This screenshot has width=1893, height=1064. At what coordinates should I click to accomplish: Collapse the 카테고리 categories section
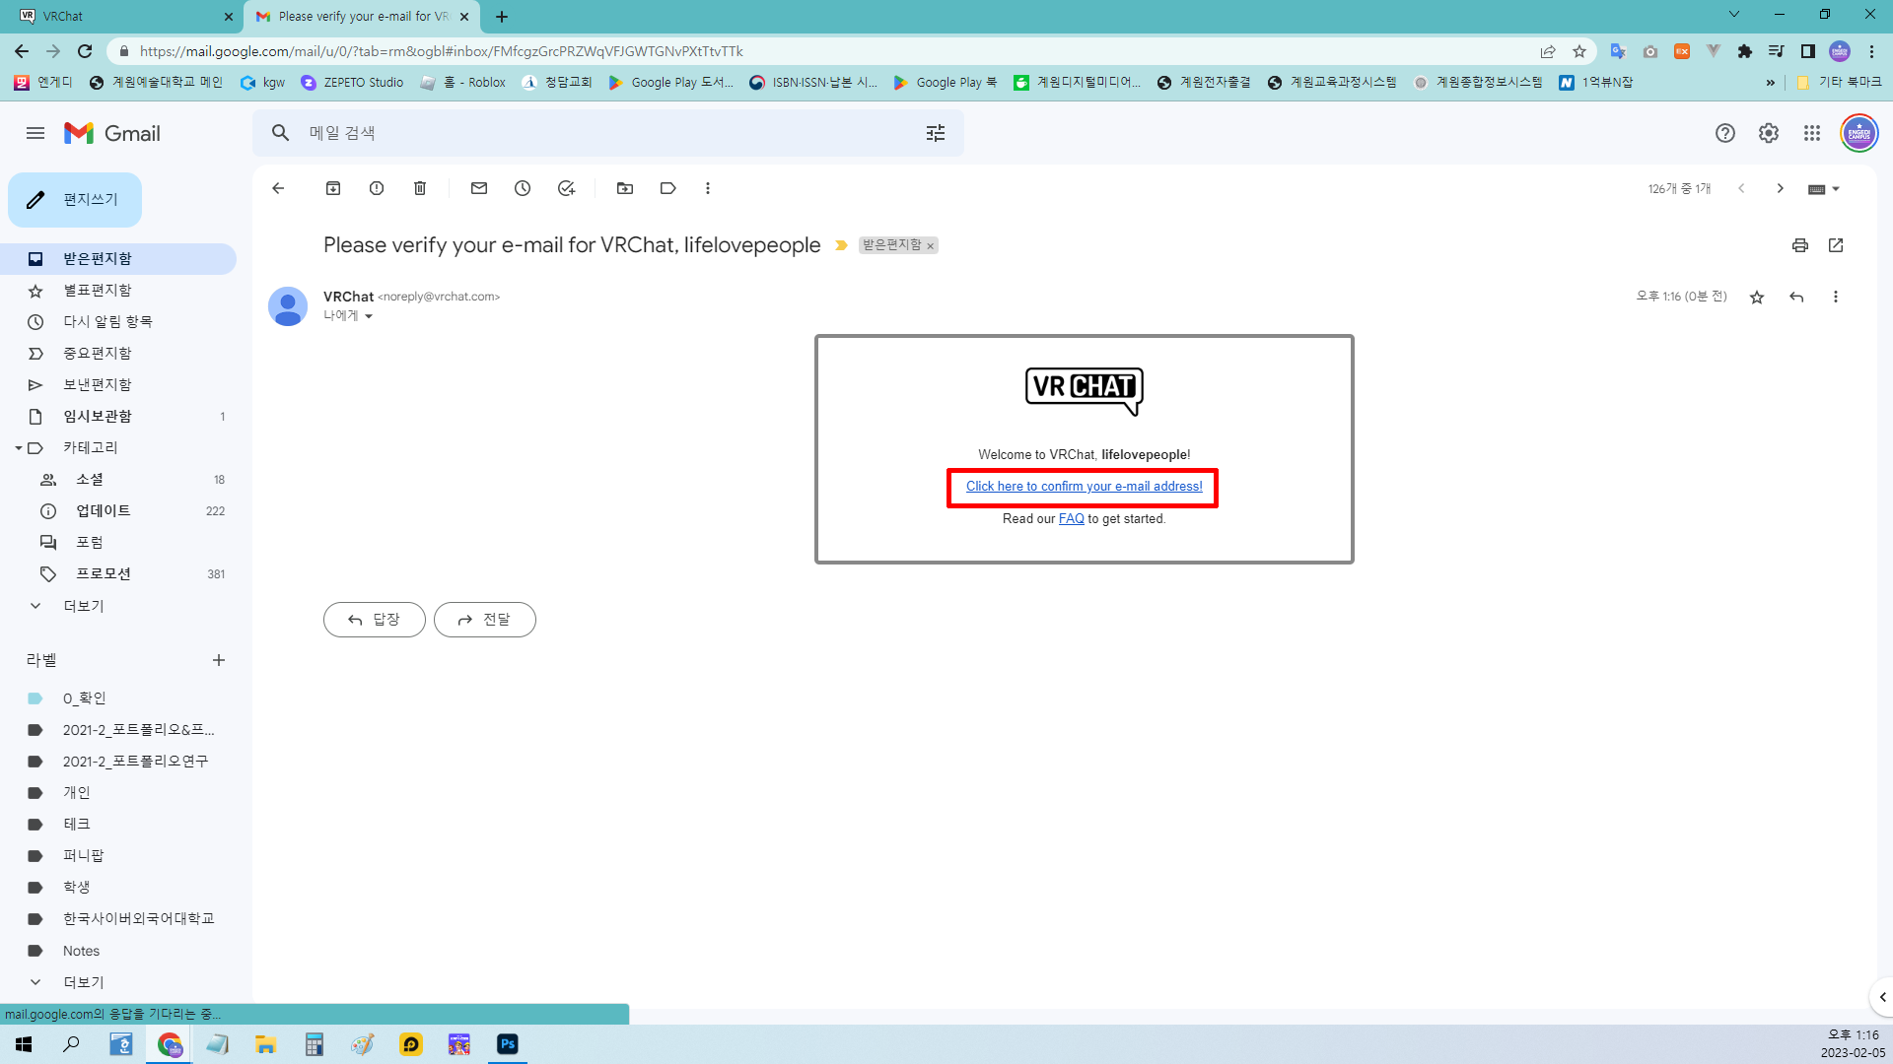click(18, 448)
